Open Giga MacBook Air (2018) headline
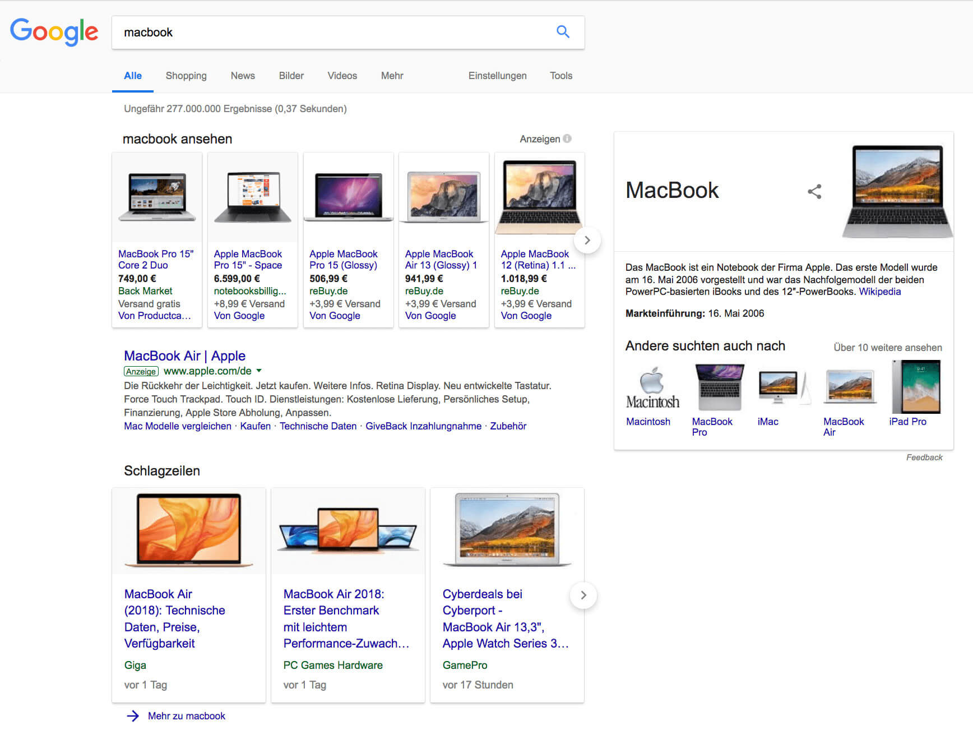973x730 pixels. click(x=175, y=618)
